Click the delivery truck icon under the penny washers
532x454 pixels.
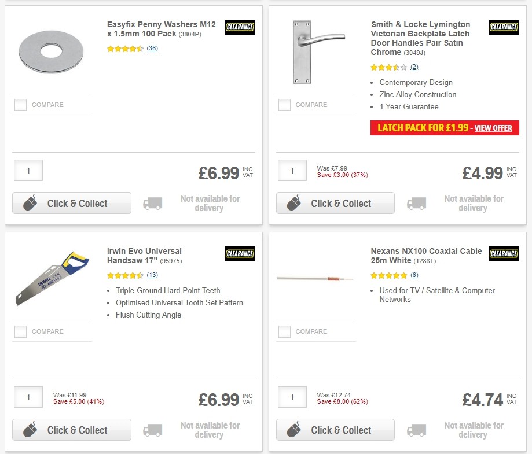[x=153, y=204]
